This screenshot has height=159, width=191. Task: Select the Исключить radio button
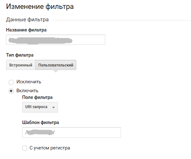(11, 82)
